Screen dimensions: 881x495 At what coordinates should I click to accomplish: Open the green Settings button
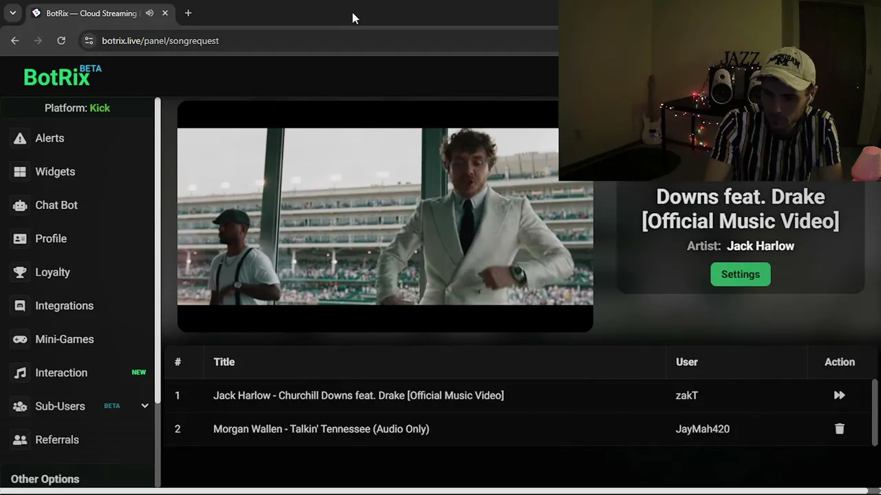tap(741, 274)
